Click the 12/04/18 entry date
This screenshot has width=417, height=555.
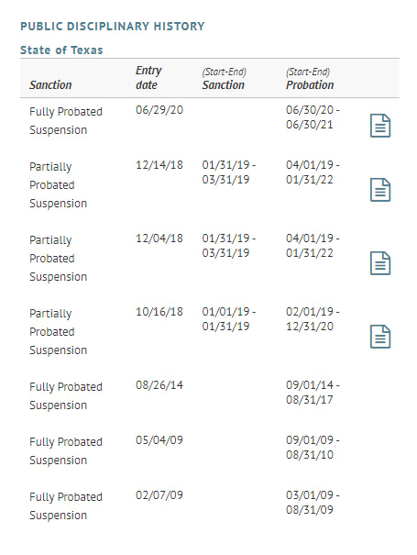(x=159, y=239)
